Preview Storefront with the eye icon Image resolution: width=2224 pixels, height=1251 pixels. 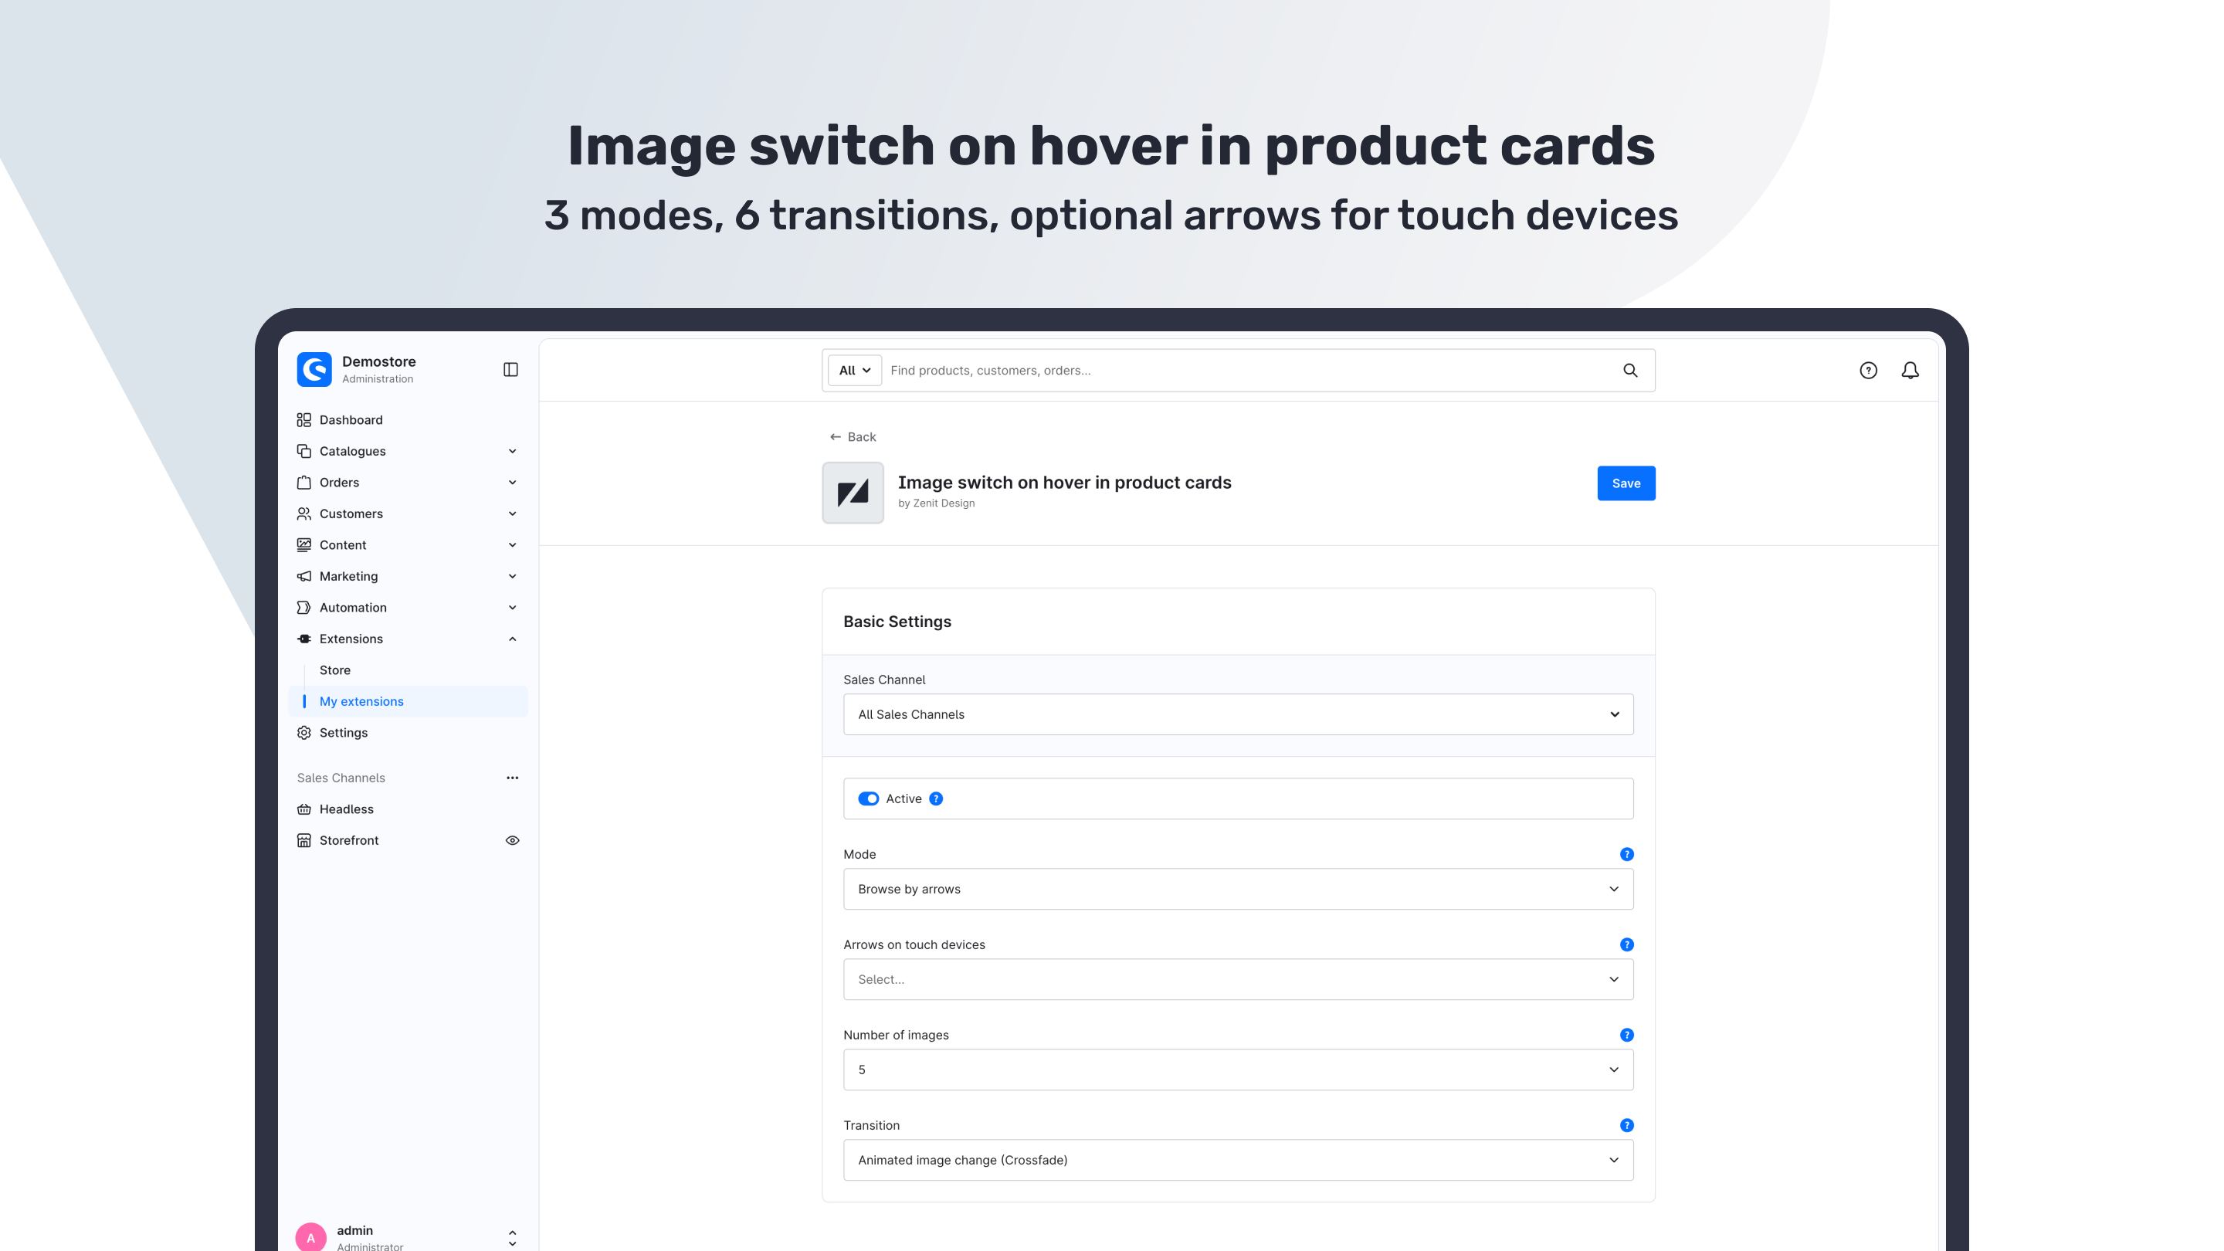[512, 840]
